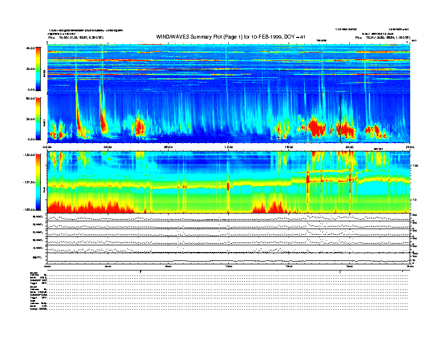The width and height of the screenshot is (442, 342).
Task: Click the 20:00 tick label below RAD1 panel
Action: [349, 147]
